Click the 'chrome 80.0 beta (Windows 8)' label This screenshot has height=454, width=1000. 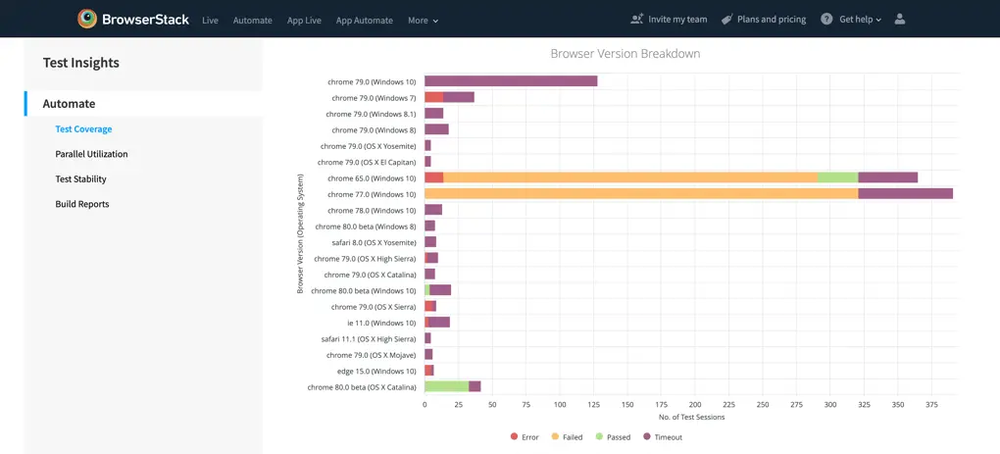coord(366,227)
